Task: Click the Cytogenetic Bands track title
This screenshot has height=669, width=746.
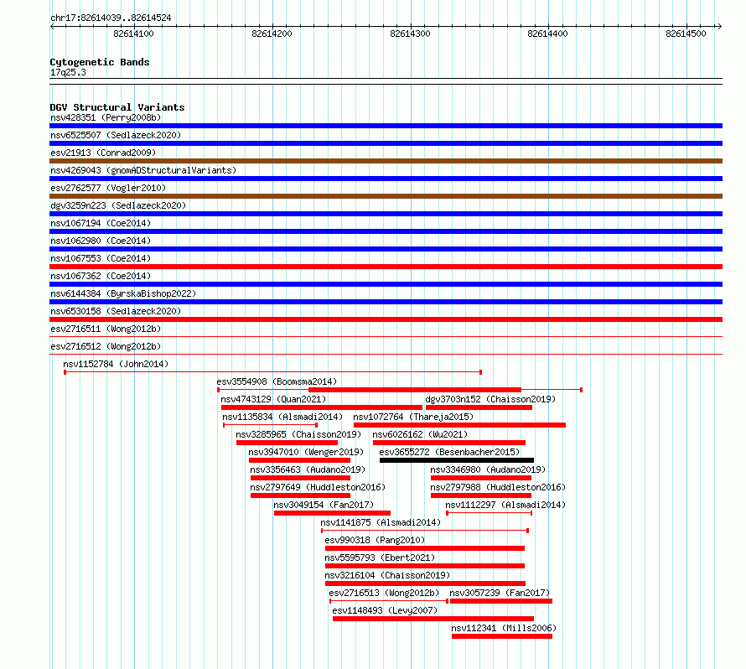Action: click(100, 62)
